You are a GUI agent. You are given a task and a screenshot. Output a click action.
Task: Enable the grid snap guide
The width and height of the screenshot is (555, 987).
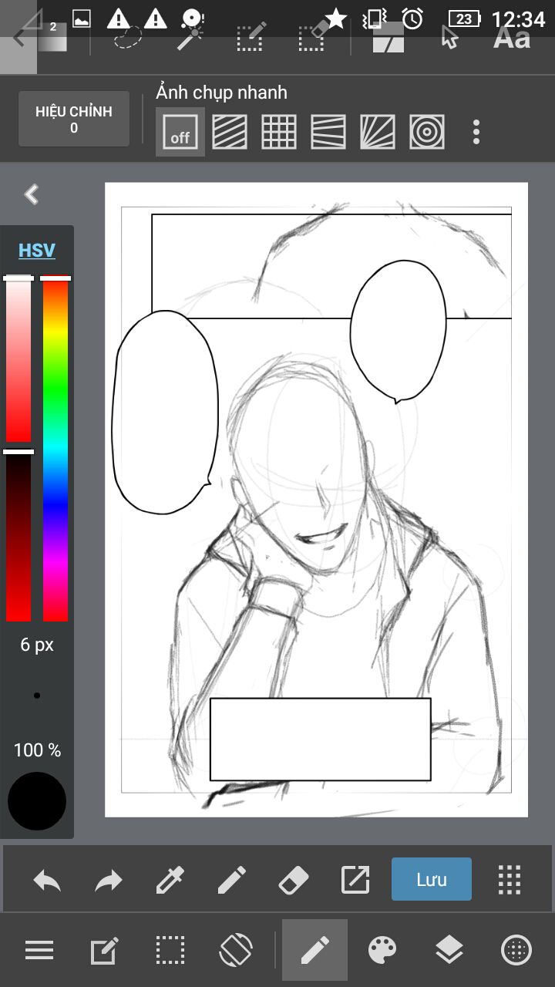tap(279, 132)
